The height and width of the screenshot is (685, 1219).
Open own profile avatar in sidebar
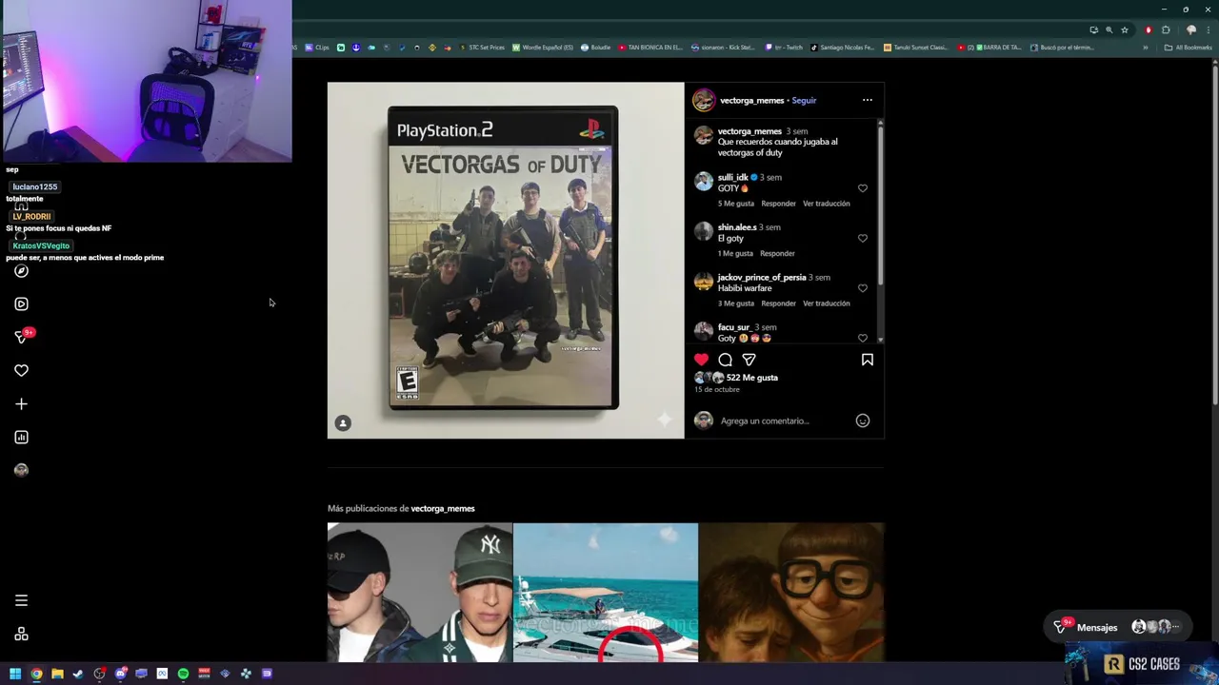[x=21, y=470]
